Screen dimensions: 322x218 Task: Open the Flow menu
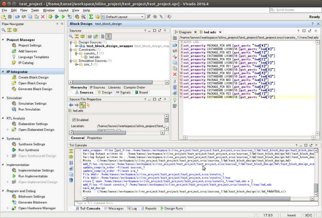[24, 10]
